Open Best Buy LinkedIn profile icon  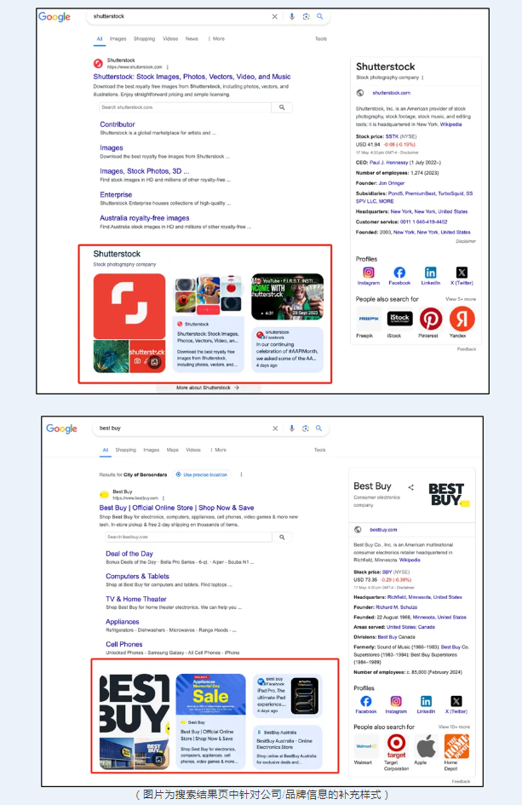[x=426, y=701]
